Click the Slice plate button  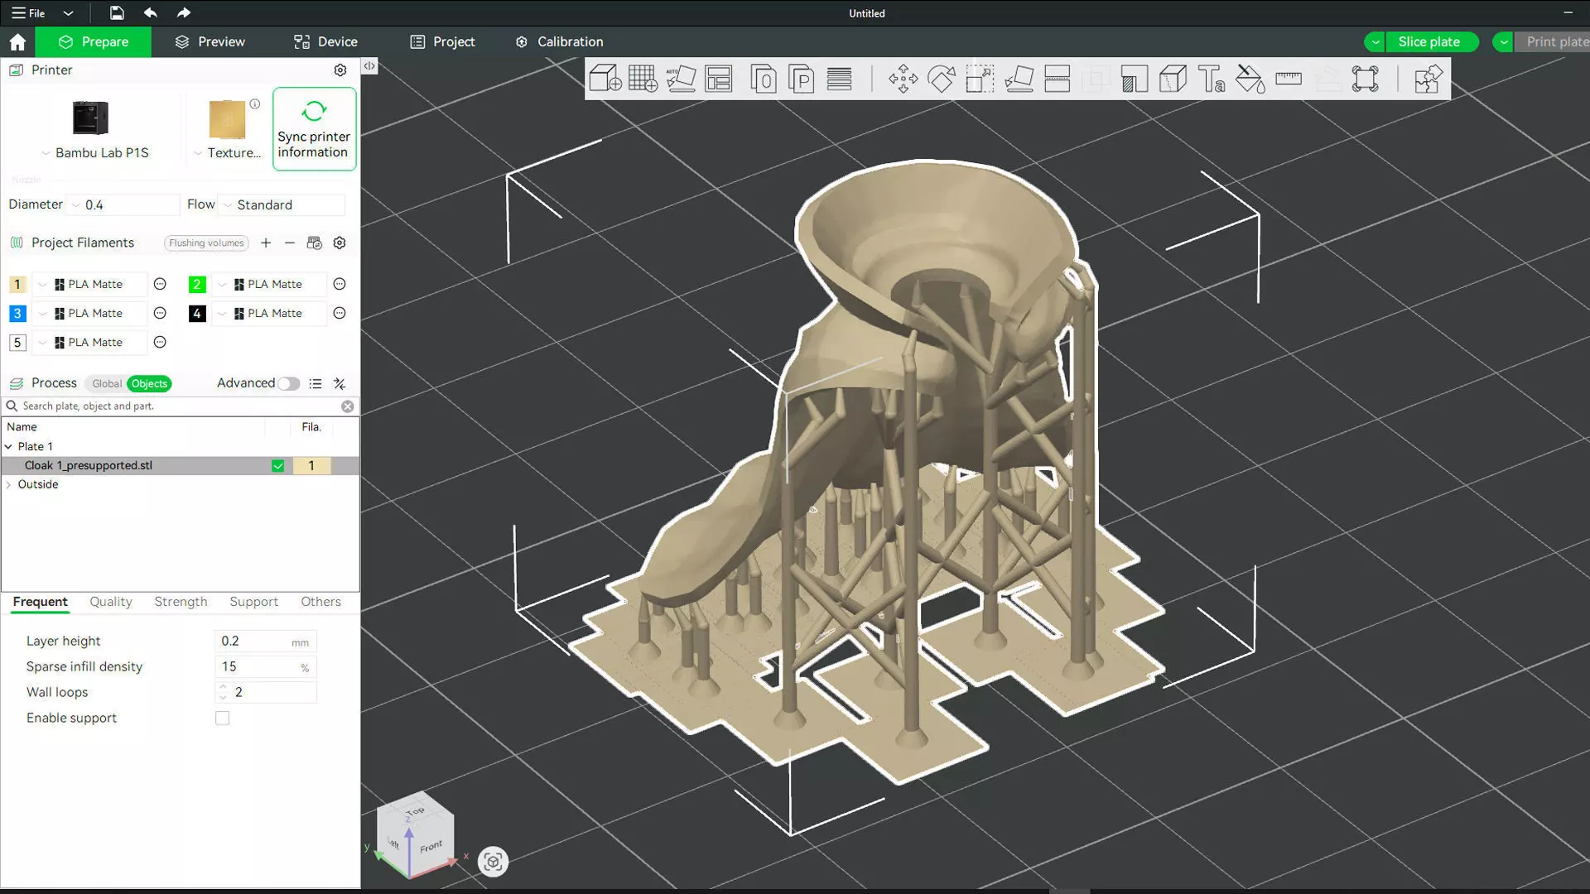click(x=1429, y=41)
